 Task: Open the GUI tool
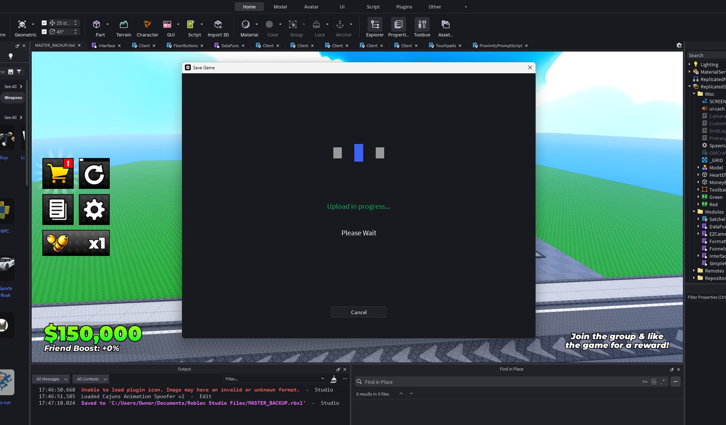click(x=167, y=25)
